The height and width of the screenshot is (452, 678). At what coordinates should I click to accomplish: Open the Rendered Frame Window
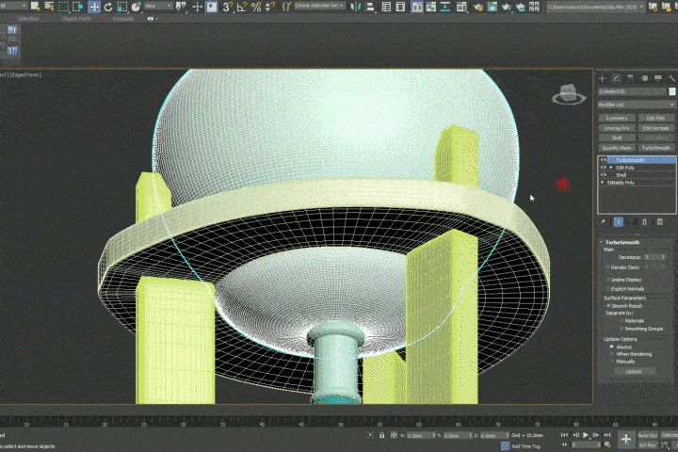[492, 7]
